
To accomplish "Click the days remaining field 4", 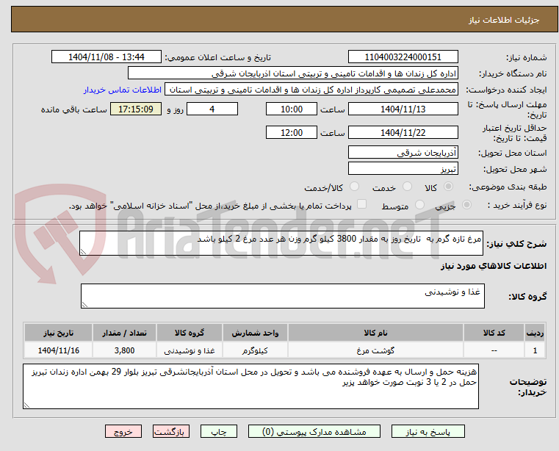I will pyautogui.click(x=212, y=109).
